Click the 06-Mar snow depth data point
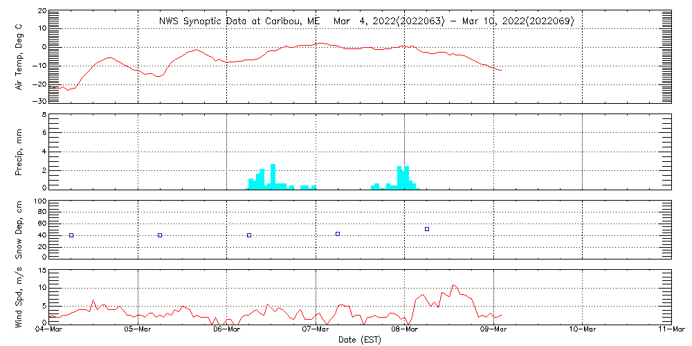Image resolution: width=692 pixels, height=346 pixels. tap(249, 235)
